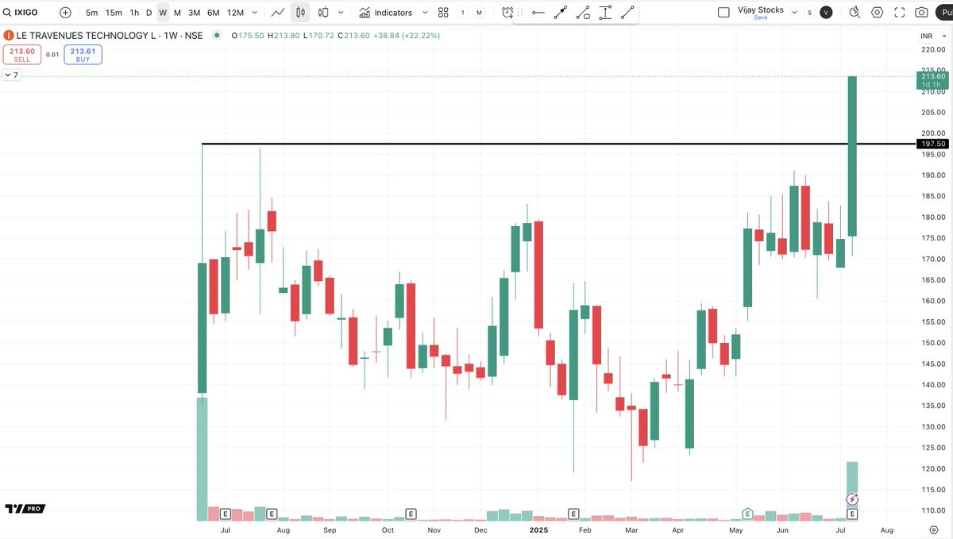The width and height of the screenshot is (953, 539).
Task: Select the arrow line drawing tool
Action: coord(561,13)
